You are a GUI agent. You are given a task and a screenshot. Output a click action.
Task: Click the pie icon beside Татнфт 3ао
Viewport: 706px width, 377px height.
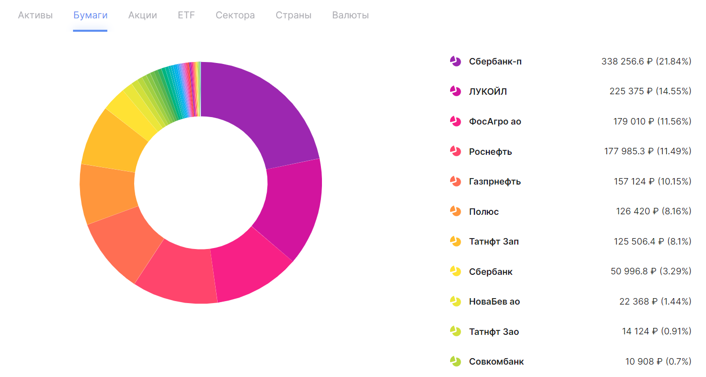click(x=456, y=331)
